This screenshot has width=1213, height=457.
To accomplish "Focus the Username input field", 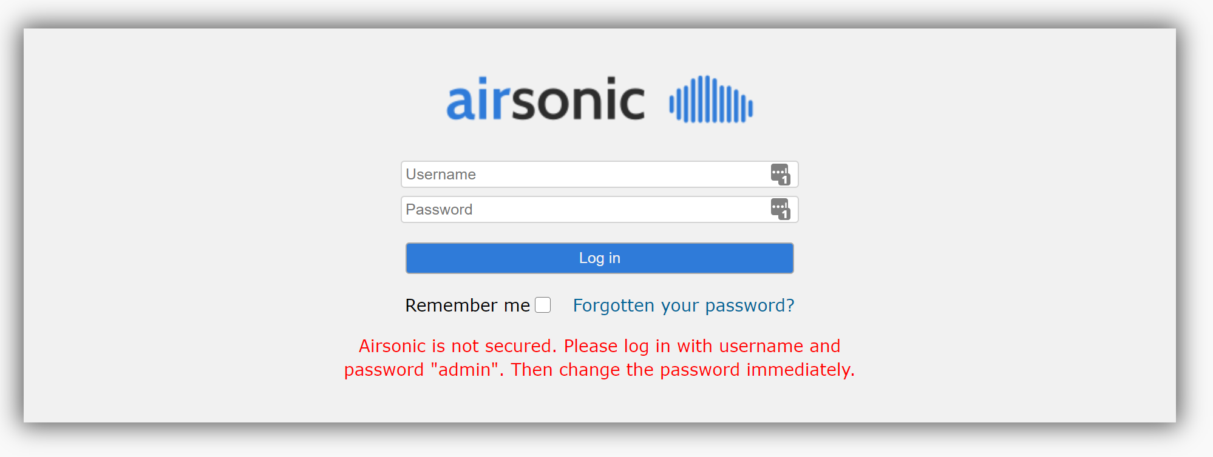I will (x=583, y=175).
